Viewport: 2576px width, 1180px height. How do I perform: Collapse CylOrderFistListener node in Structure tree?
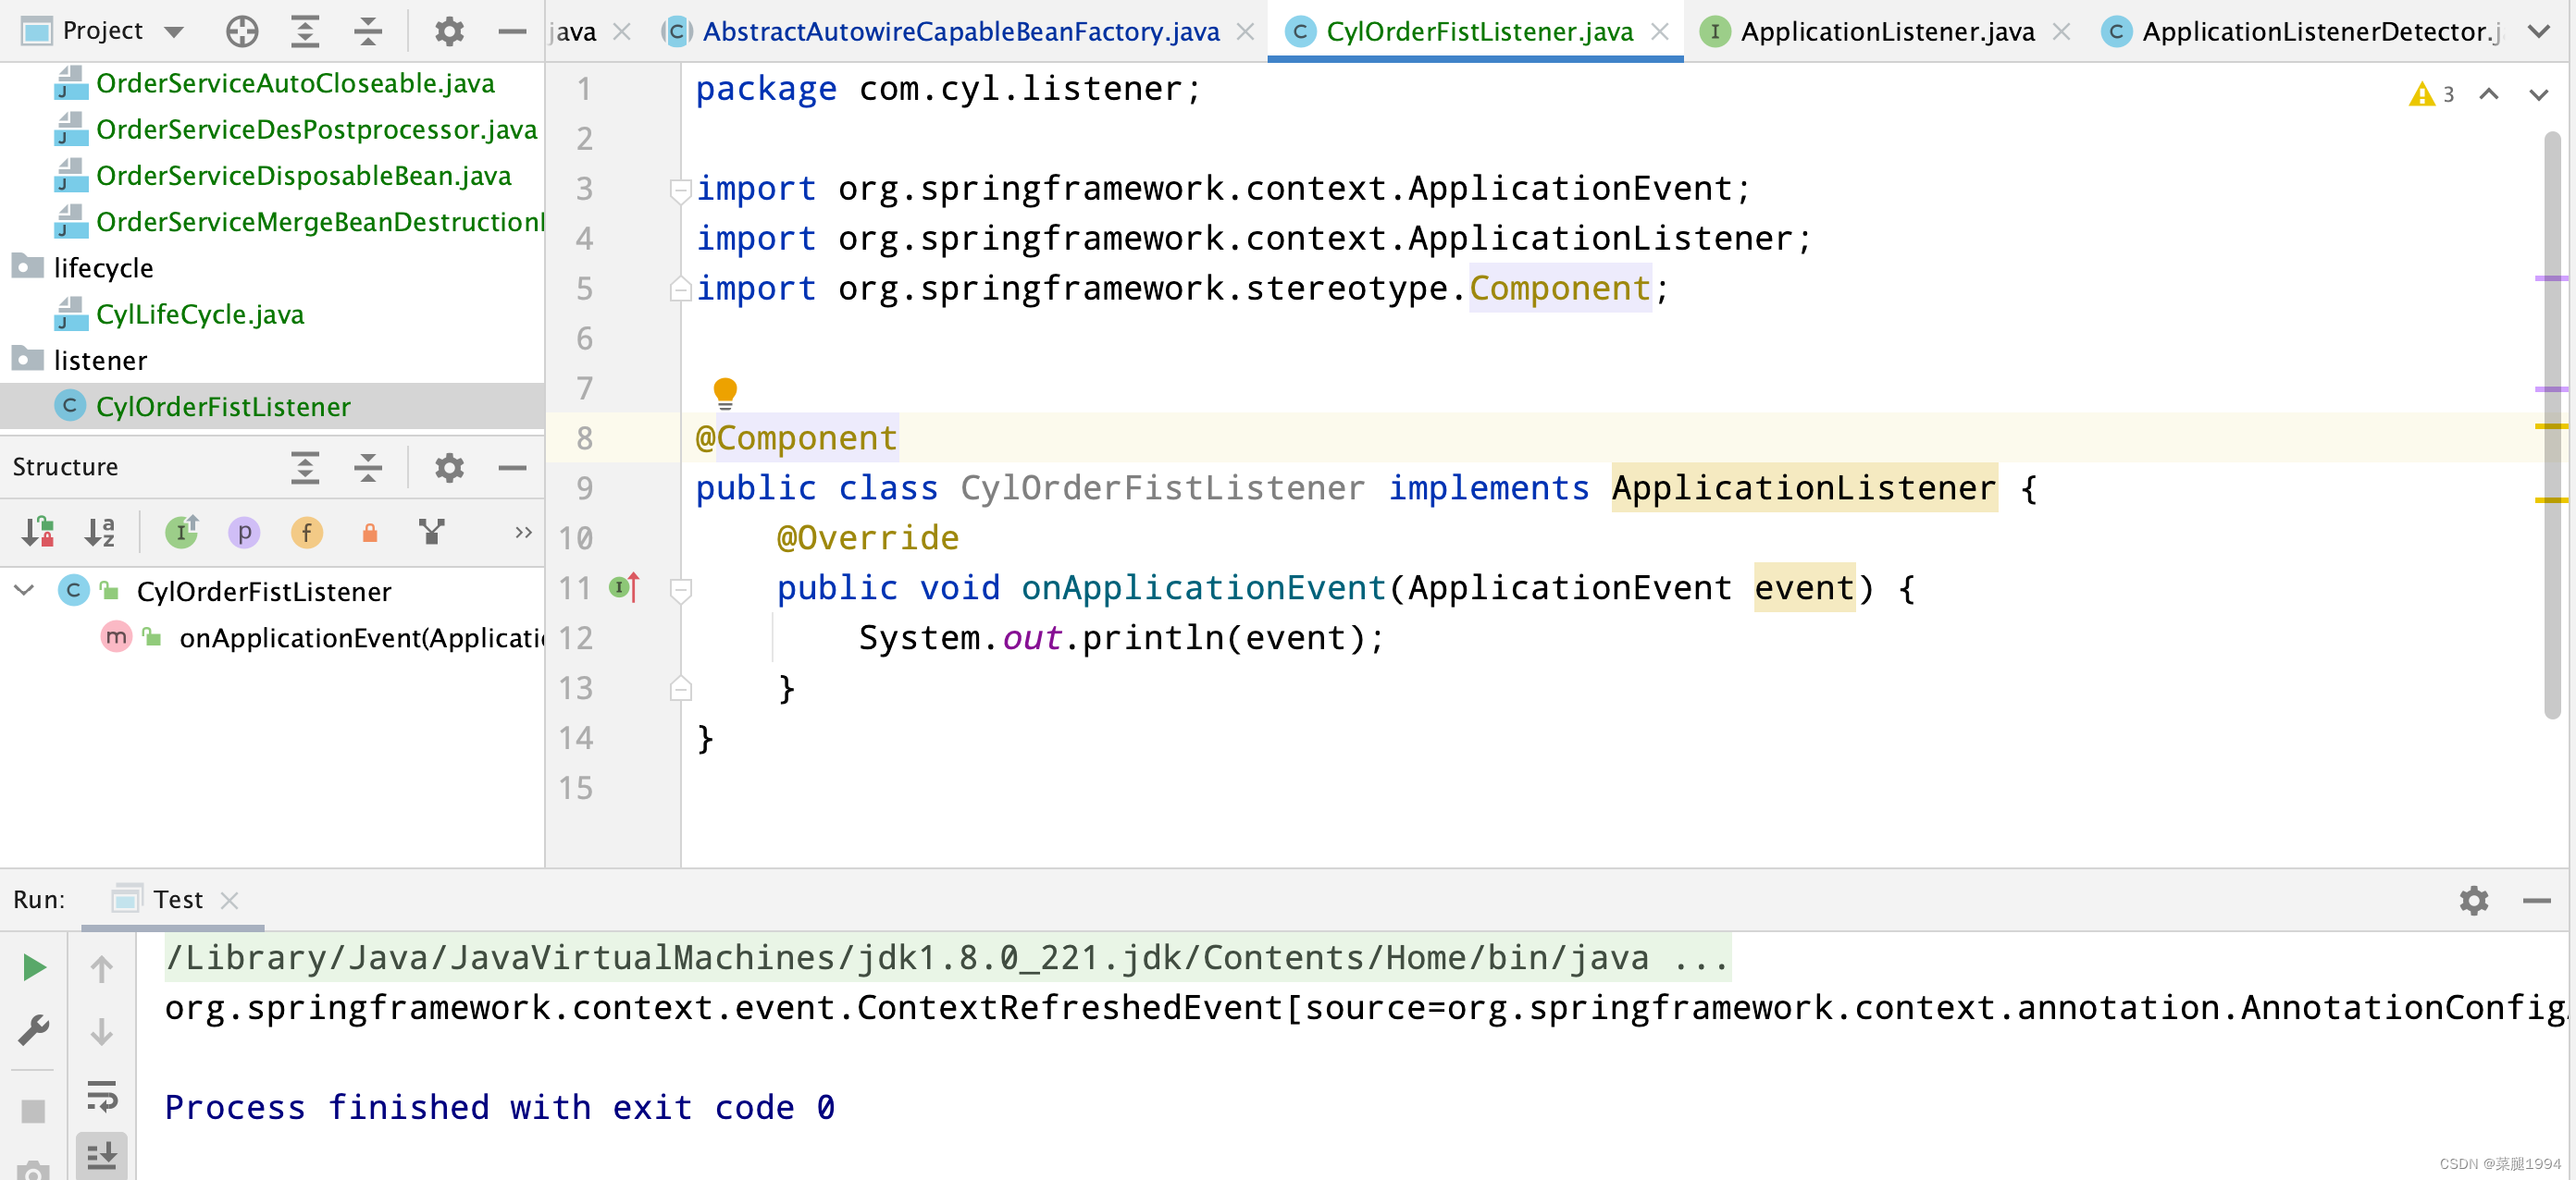tap(25, 591)
